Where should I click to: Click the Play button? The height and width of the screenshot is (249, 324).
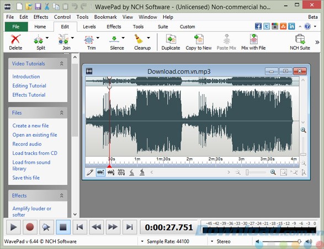pos(13,227)
